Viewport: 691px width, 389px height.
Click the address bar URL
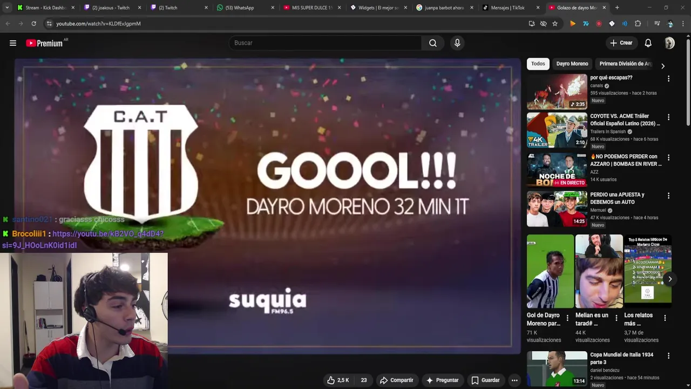click(x=98, y=24)
